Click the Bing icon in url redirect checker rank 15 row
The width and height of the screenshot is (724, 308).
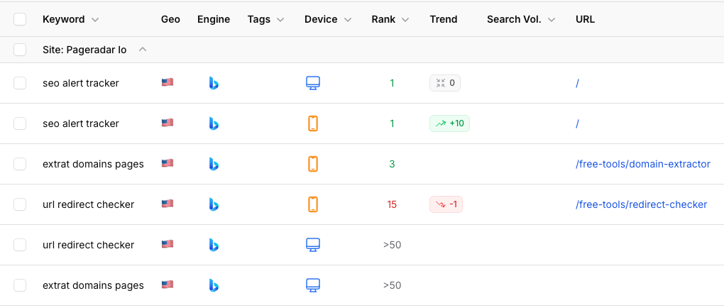214,204
